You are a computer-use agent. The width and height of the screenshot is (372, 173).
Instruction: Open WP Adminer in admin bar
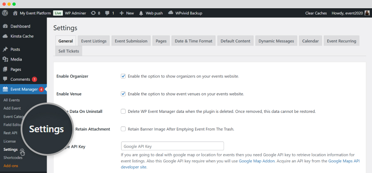(76, 13)
